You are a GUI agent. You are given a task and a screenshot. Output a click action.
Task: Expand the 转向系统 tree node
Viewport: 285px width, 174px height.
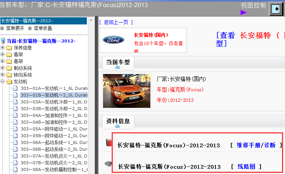(x=2, y=75)
